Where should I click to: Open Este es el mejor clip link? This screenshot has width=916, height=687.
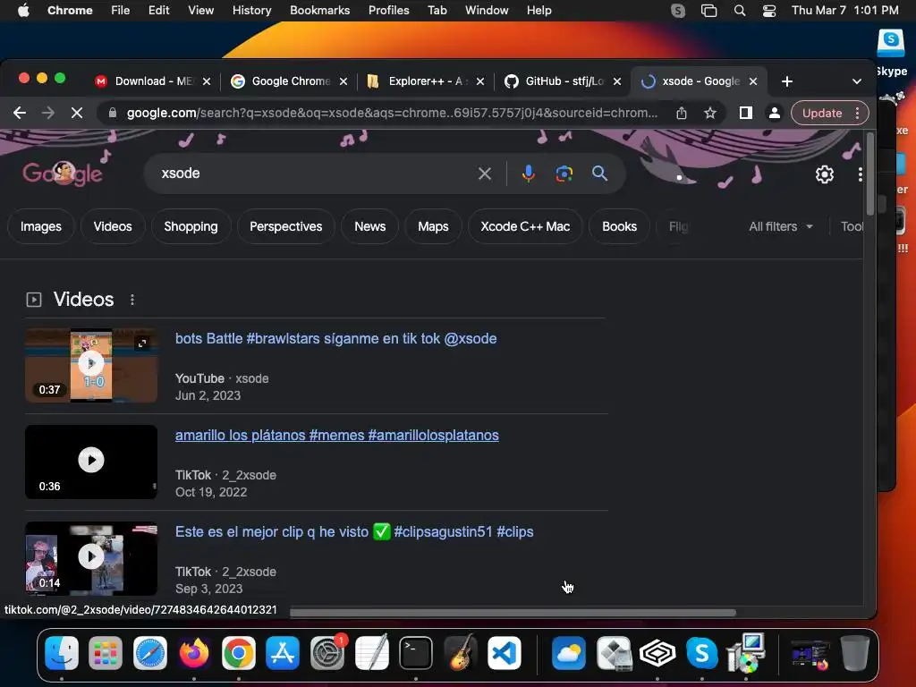(x=354, y=531)
